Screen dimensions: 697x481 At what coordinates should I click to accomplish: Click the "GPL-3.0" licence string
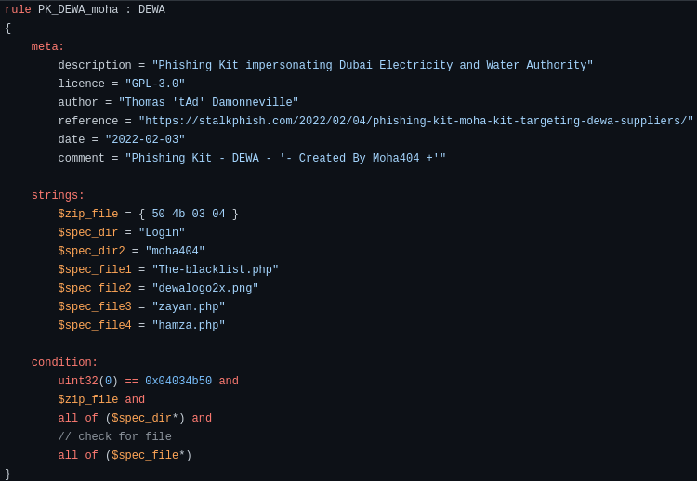pos(155,84)
